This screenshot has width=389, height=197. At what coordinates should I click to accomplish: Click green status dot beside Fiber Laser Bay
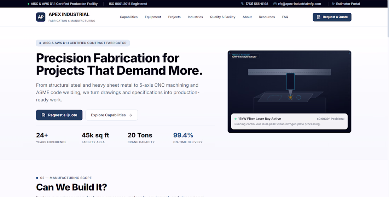236,119
